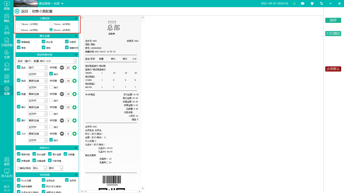Uncheck the 流水号 header checkbox
This screenshot has width=344, height=193.
44,42
